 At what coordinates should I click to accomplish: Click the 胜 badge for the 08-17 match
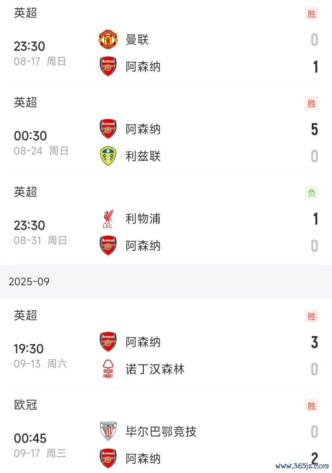312,14
